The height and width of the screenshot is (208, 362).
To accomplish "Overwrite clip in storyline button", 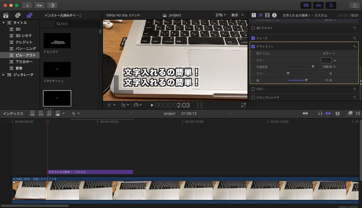I will pos(58,113).
